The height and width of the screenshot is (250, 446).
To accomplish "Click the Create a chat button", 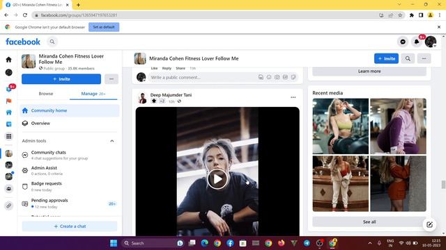I will [x=70, y=226].
